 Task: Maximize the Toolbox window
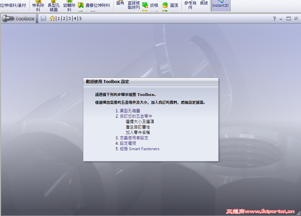coord(288,18)
